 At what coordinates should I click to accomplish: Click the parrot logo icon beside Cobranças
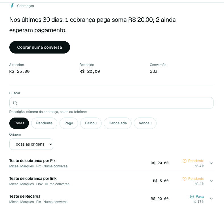pos(12,6)
